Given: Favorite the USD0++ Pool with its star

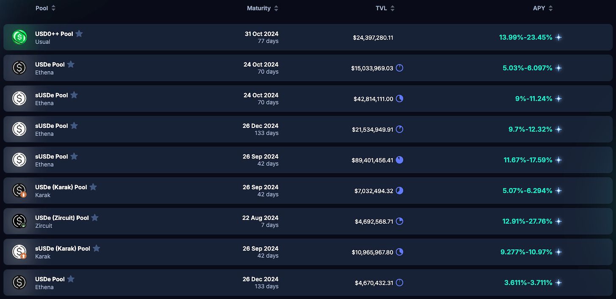Looking at the screenshot, I should [79, 33].
